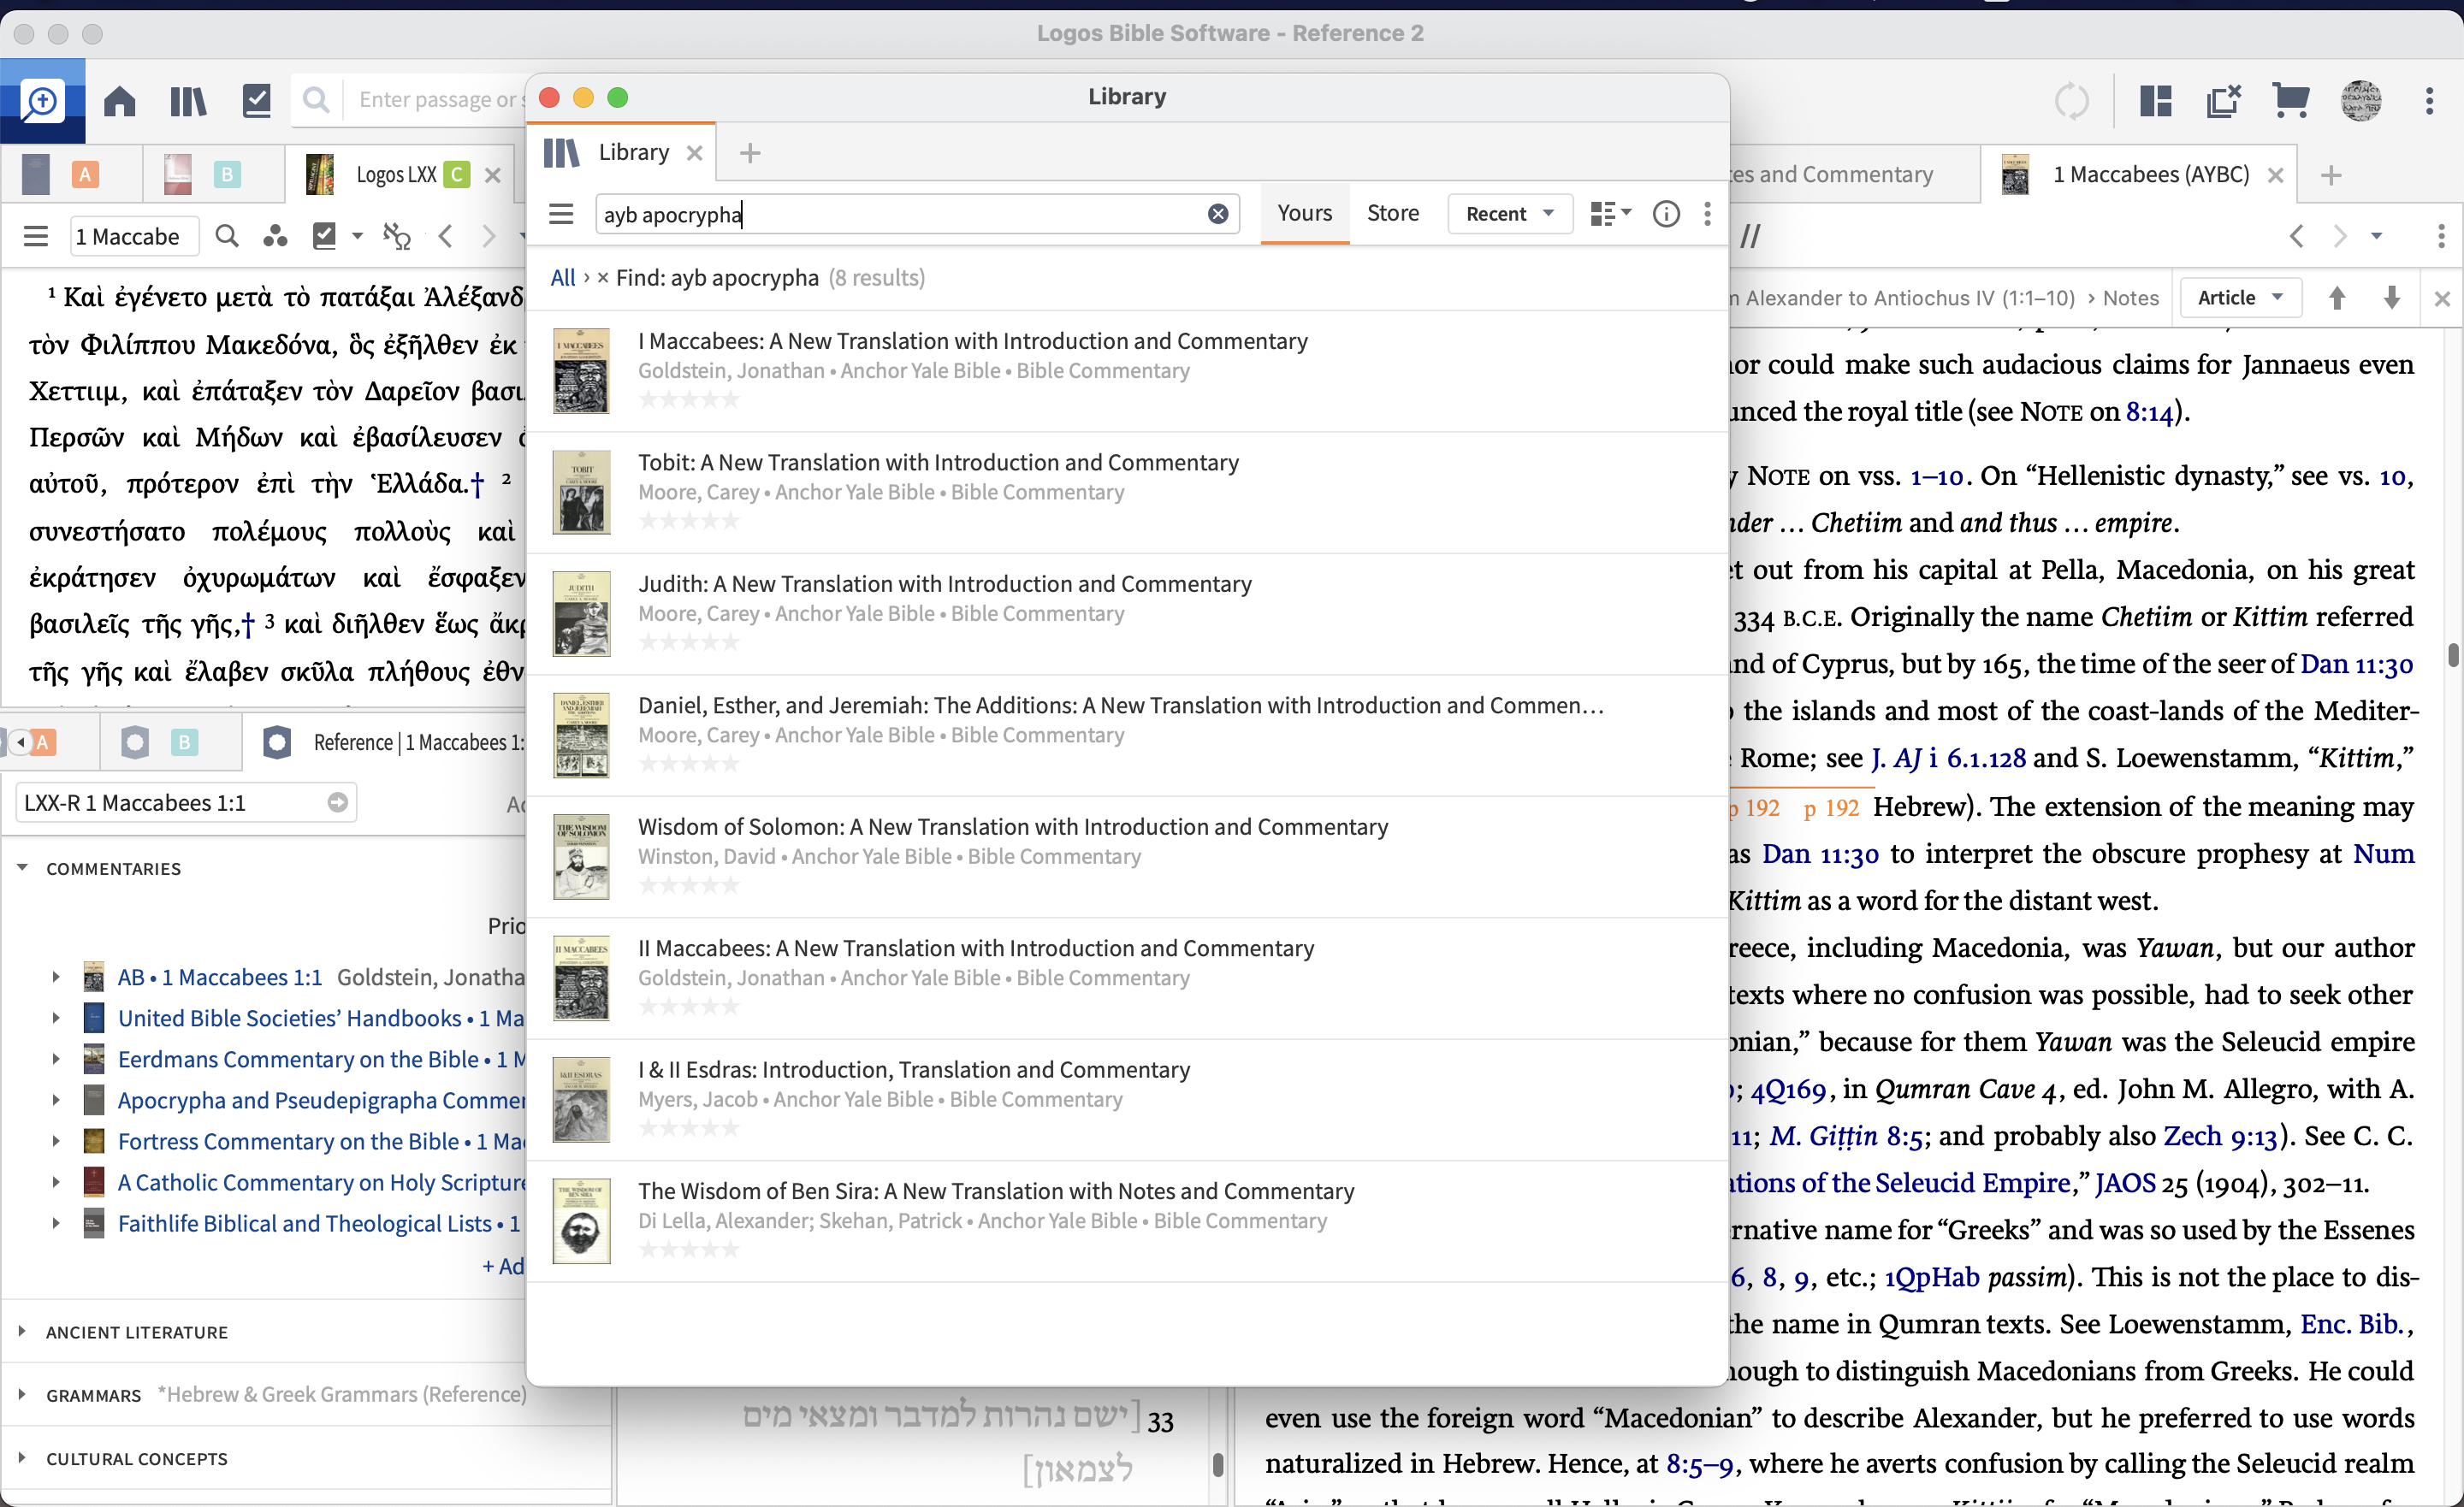Open the visual filters dots icon
This screenshot has height=1507, width=2464.
[275, 237]
